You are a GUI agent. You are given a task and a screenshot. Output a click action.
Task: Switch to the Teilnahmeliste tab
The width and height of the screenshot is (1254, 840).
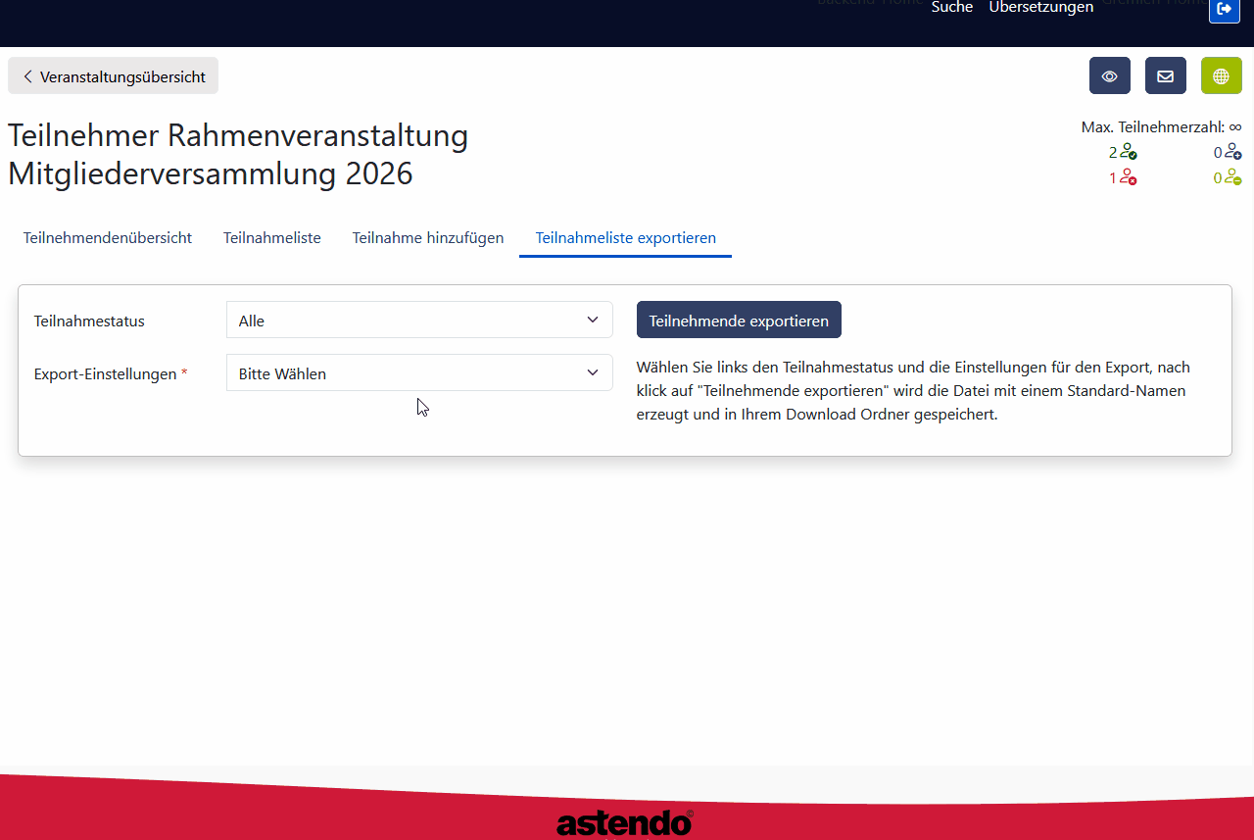pos(271,237)
